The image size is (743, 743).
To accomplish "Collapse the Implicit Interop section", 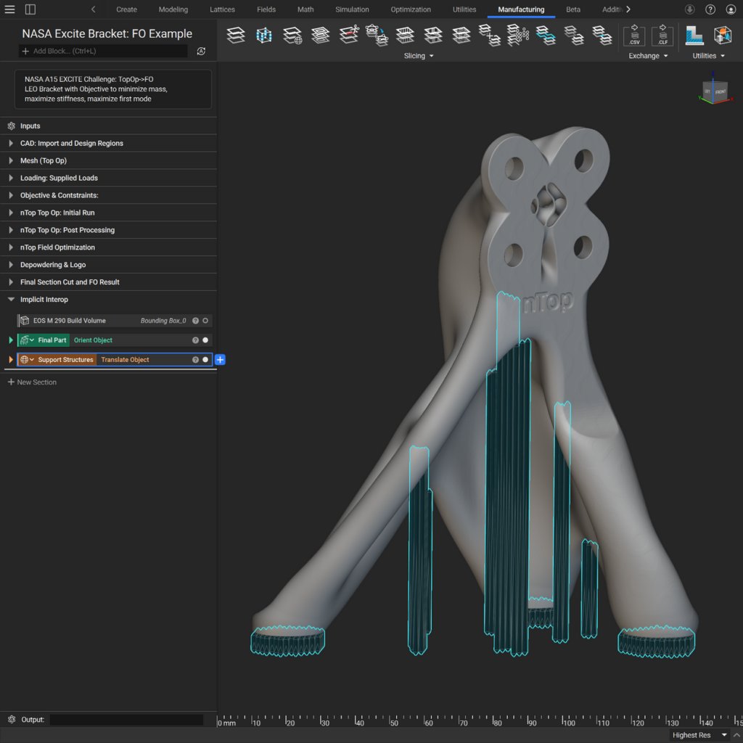I will [x=11, y=300].
